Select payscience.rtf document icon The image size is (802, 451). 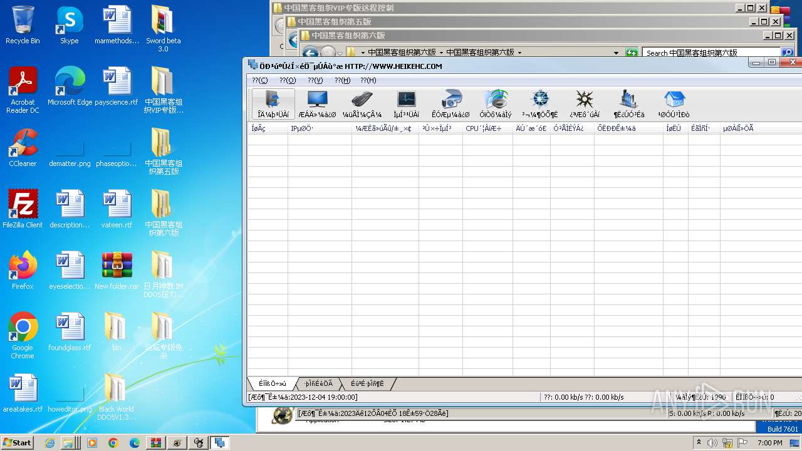pyautogui.click(x=117, y=87)
